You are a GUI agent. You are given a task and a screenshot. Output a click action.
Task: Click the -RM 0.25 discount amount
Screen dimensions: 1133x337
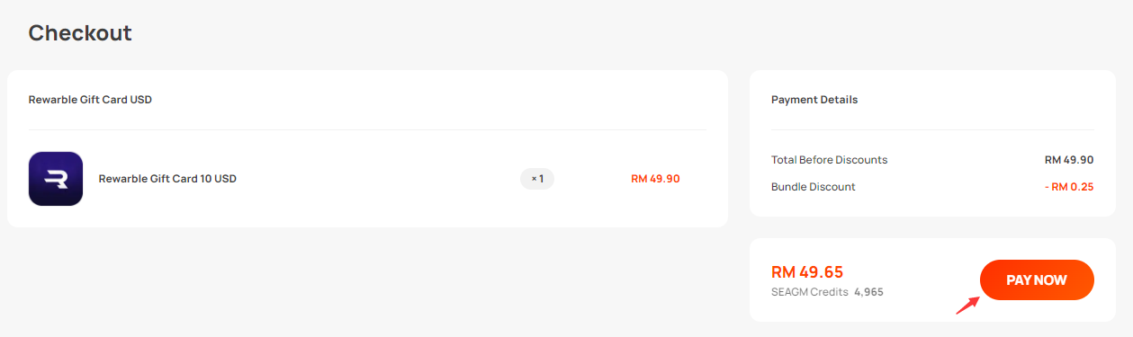(x=1067, y=187)
